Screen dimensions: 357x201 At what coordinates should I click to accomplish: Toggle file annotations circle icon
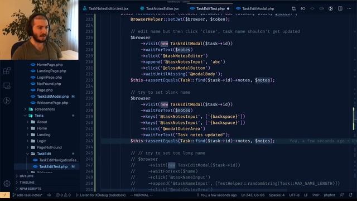click(331, 9)
